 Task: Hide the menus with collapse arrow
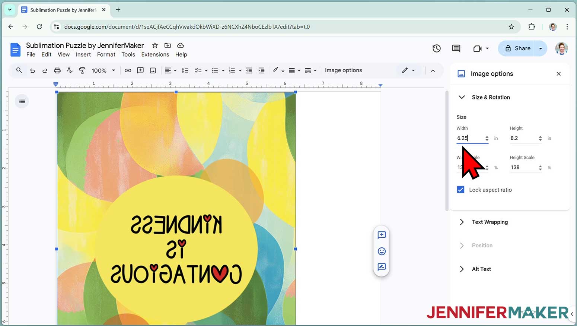pos(433,70)
